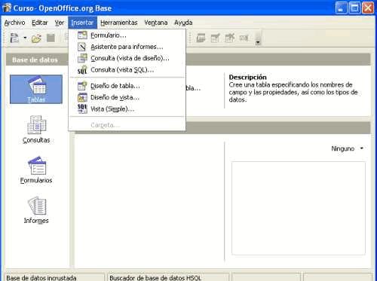Open the arrow beside the New document icon
377x281 pixels.
25,38
